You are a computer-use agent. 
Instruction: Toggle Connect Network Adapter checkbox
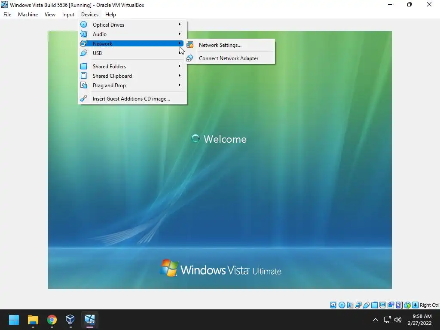pos(190,58)
